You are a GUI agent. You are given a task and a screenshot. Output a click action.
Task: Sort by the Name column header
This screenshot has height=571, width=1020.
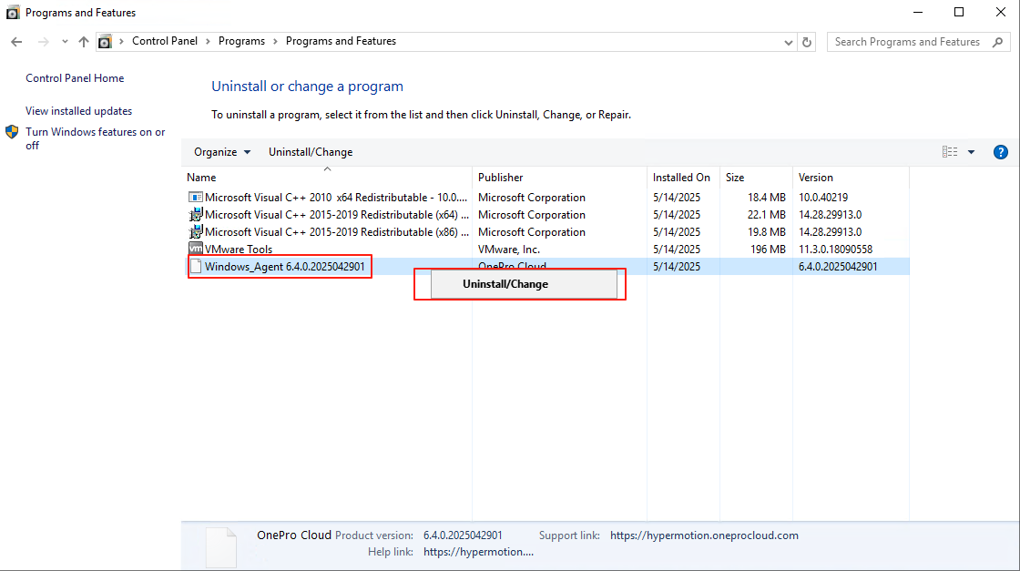(x=327, y=177)
